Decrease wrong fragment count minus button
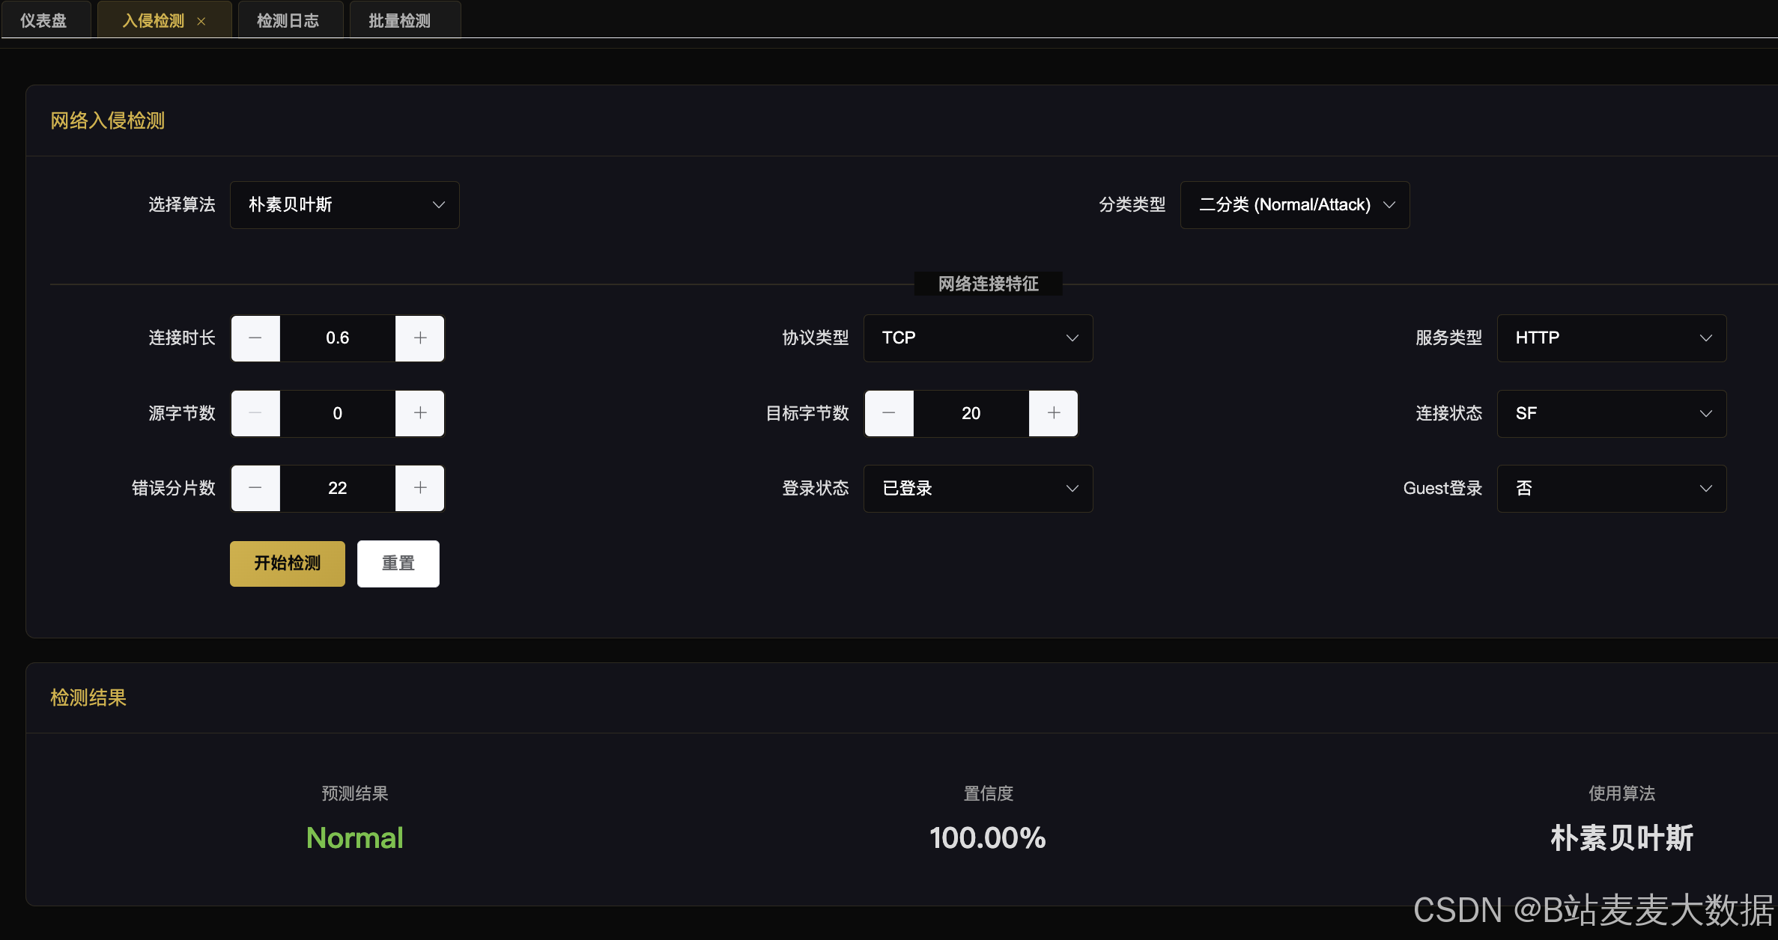1778x940 pixels. 255,488
